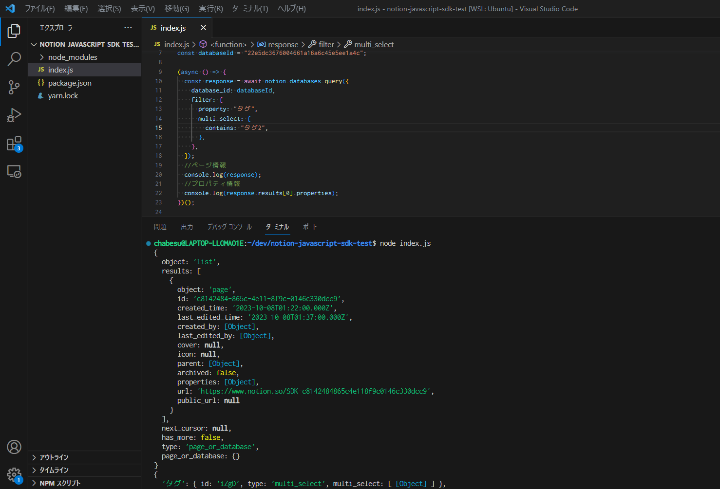Click the wrench icon beside filter breadcrumb
This screenshot has height=489, width=720.
coord(312,44)
